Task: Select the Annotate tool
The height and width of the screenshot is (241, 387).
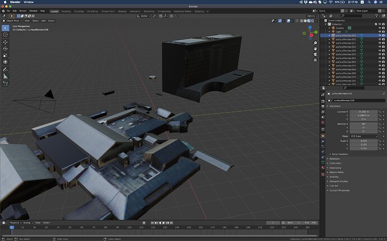Action: click(6, 69)
